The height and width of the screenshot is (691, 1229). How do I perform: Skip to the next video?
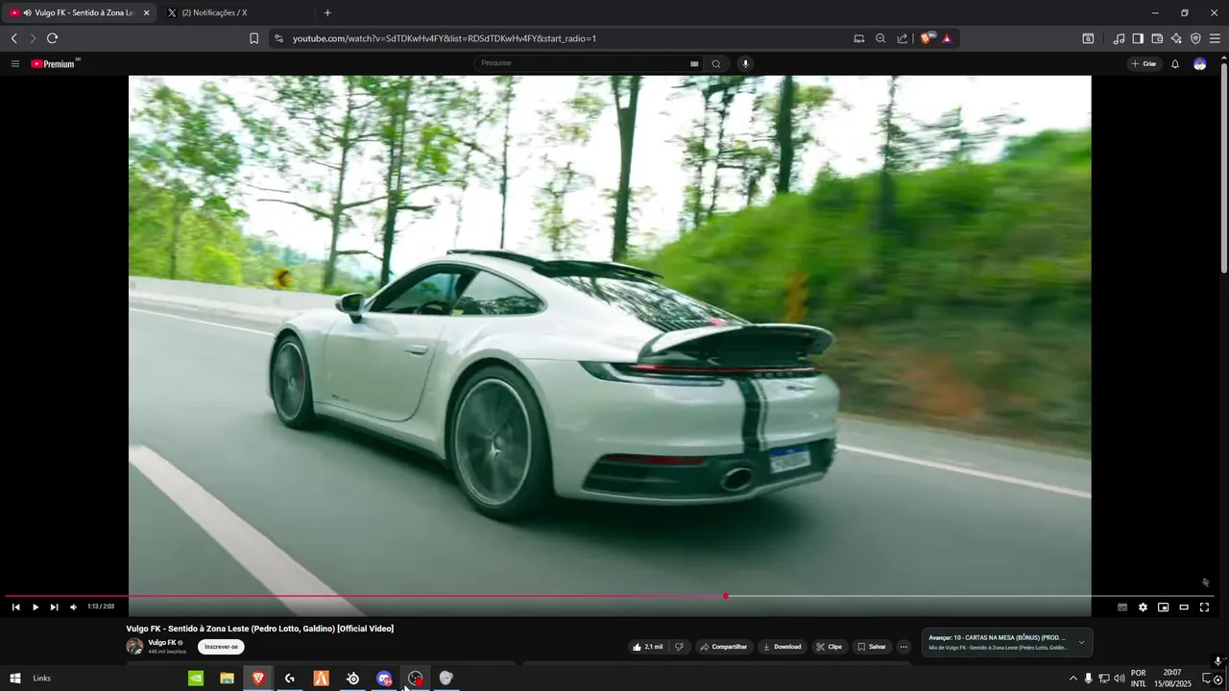tap(54, 607)
